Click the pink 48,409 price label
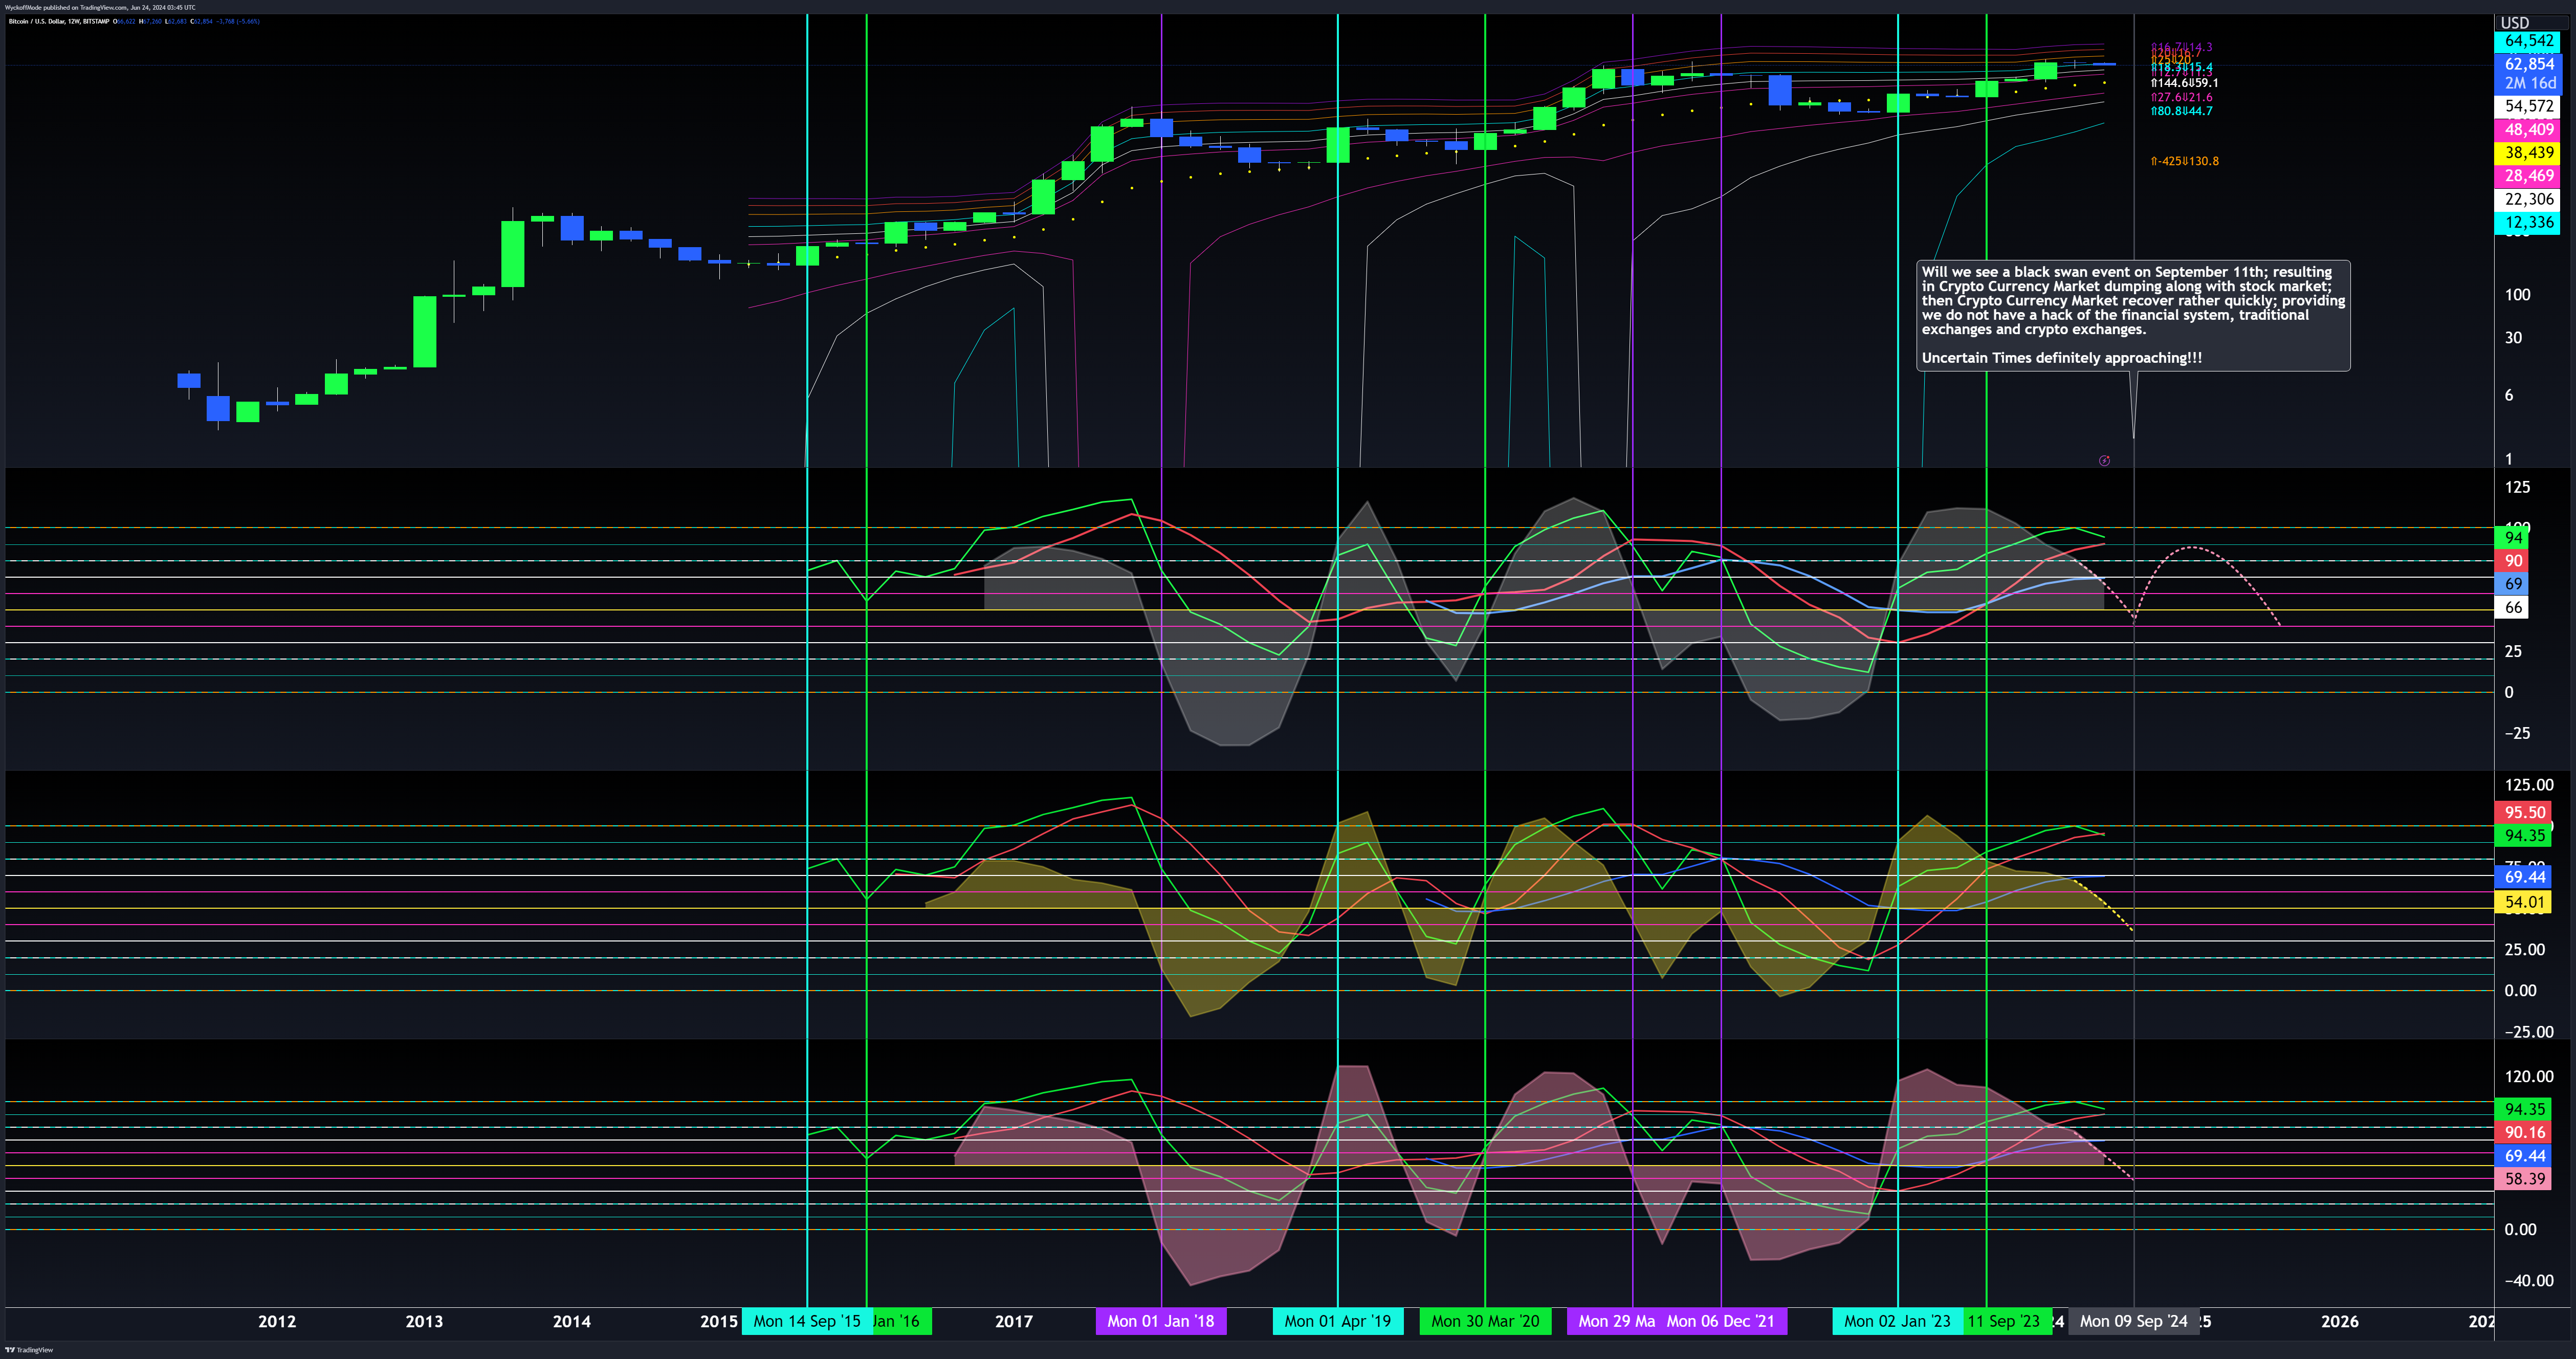Image resolution: width=2576 pixels, height=1359 pixels. [2528, 130]
